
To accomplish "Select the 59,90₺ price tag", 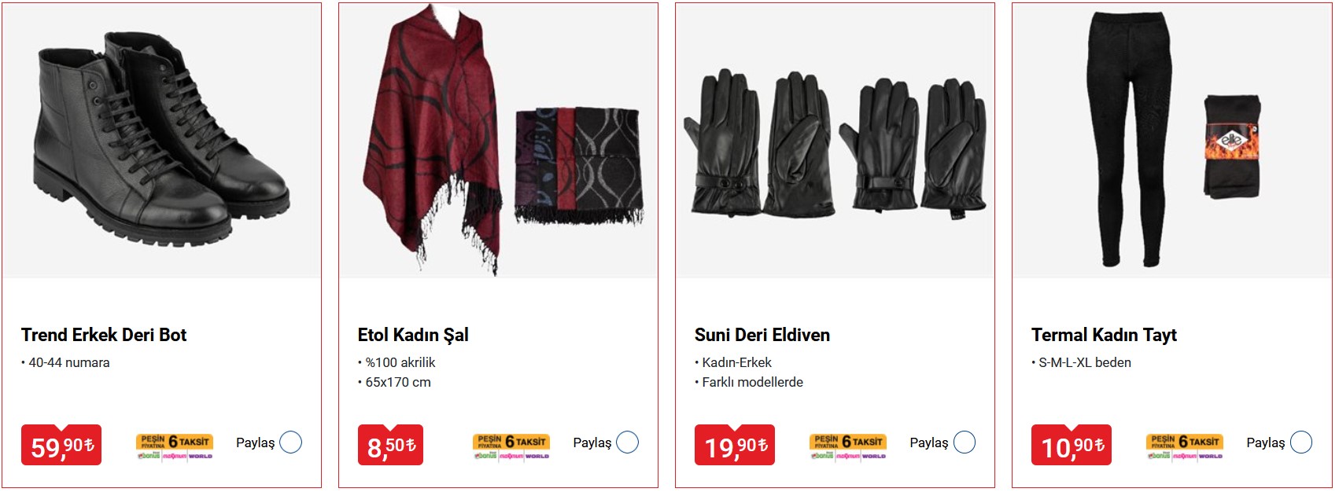I will pos(61,445).
